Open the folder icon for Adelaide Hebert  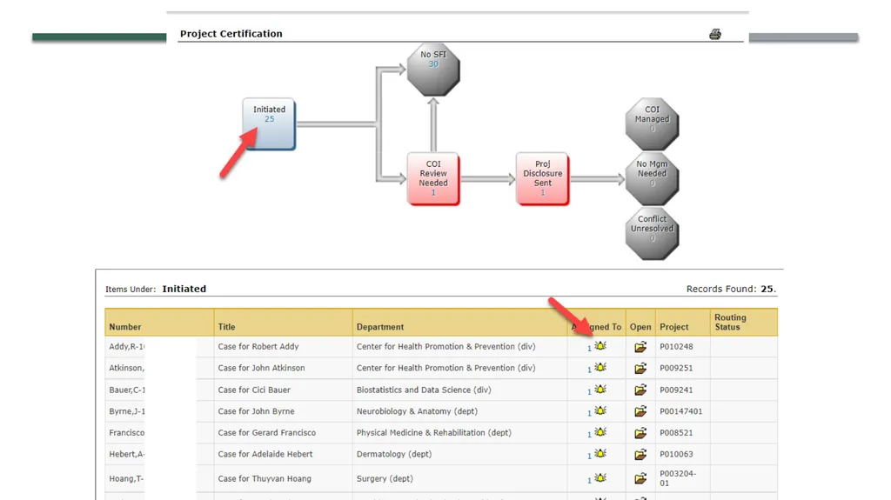click(640, 454)
